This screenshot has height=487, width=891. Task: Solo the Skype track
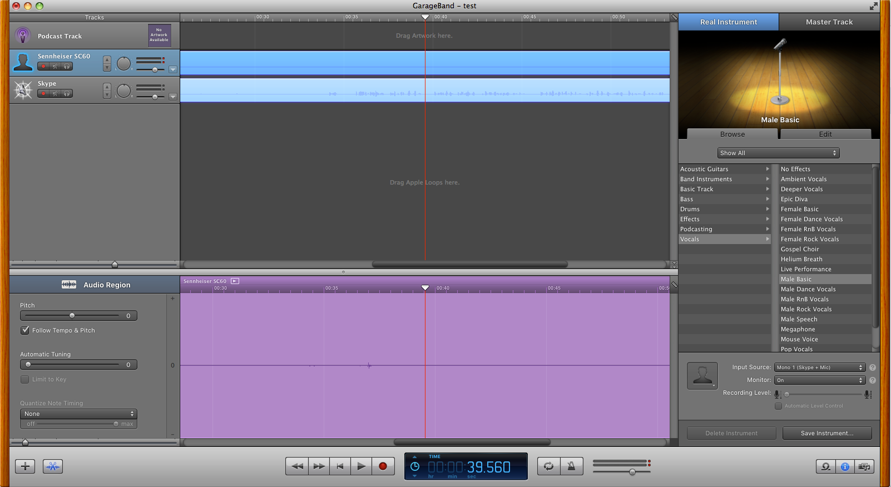(67, 93)
